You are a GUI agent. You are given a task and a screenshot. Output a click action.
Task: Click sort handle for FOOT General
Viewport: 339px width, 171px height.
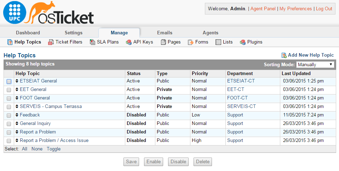(17, 98)
